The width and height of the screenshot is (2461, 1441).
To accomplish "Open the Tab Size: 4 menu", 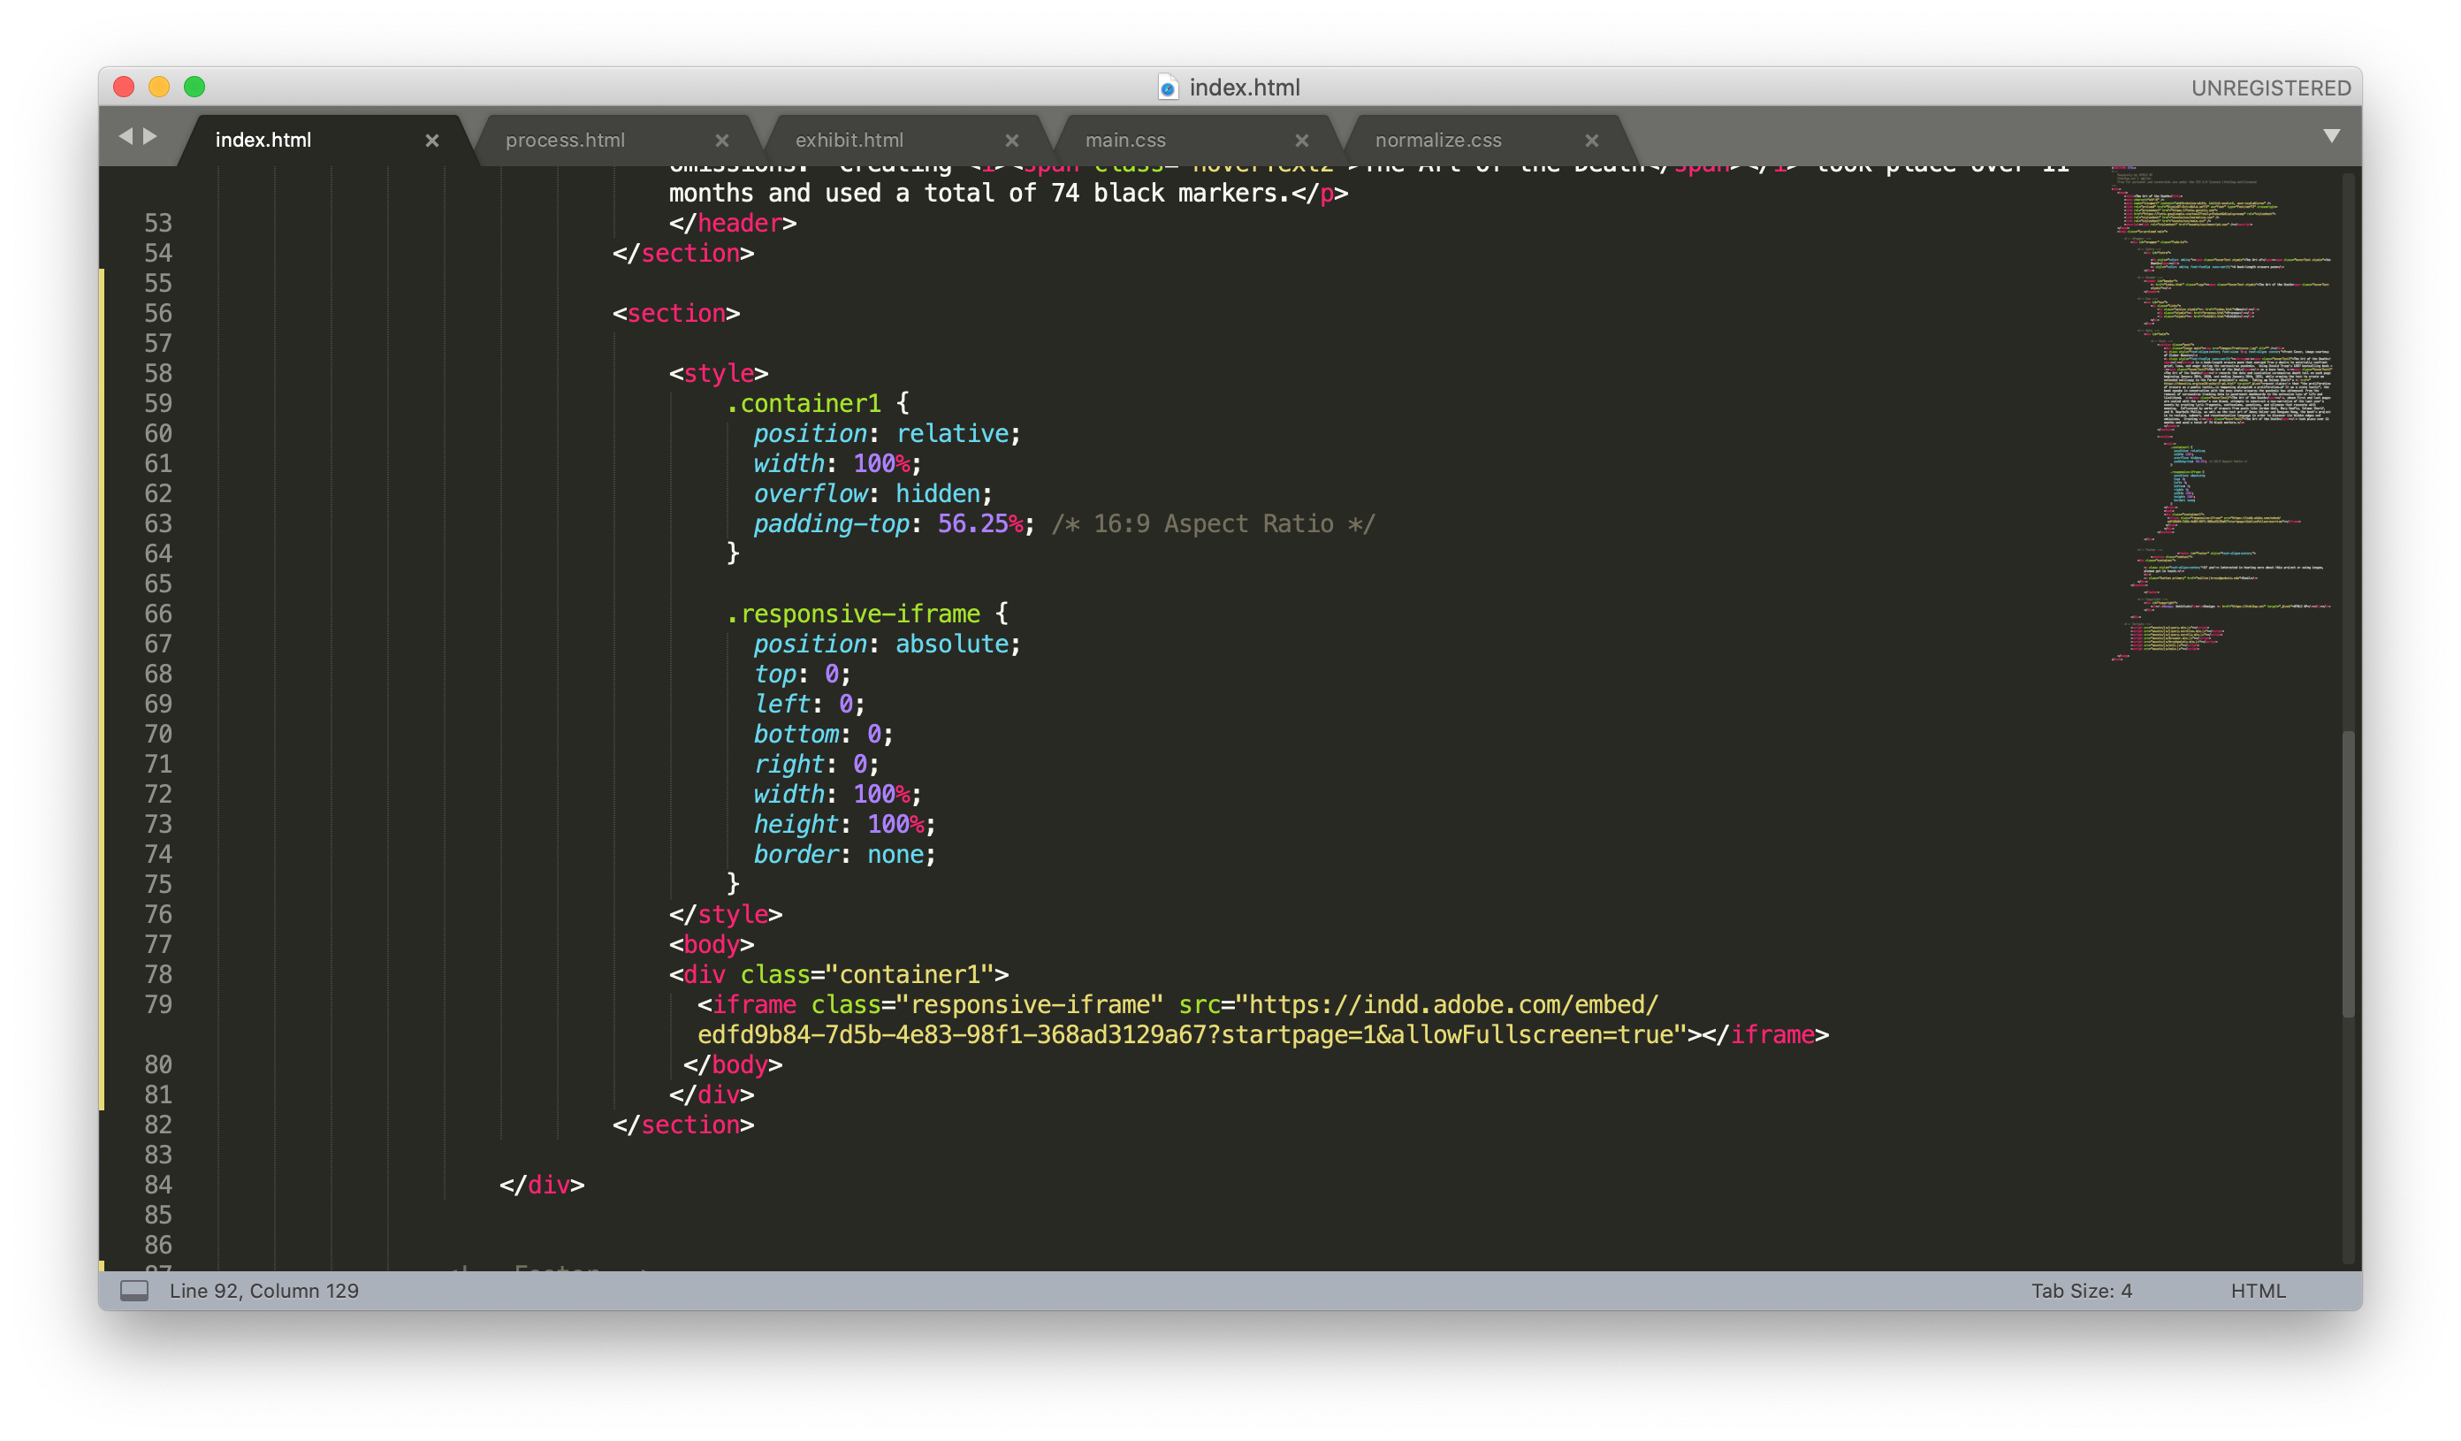I will point(2081,1291).
